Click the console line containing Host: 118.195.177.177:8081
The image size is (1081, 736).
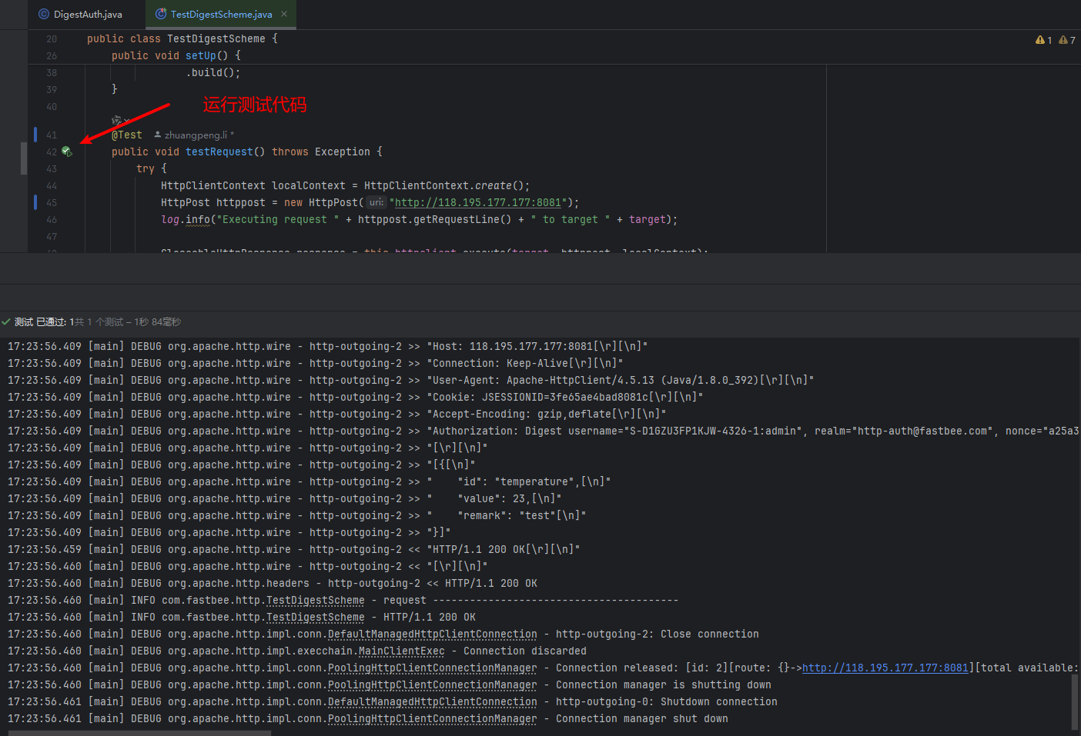(328, 346)
